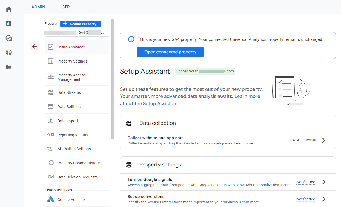Click Set up conversions title
Screen dimensions: 341x207
(x=146, y=197)
